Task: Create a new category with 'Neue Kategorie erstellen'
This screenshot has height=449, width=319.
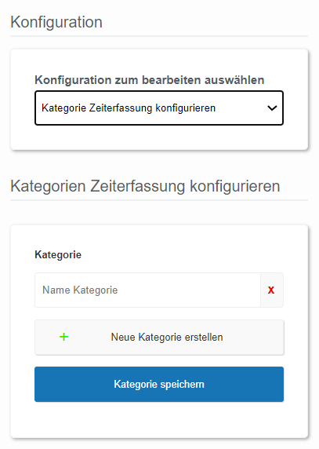Action: (159, 338)
